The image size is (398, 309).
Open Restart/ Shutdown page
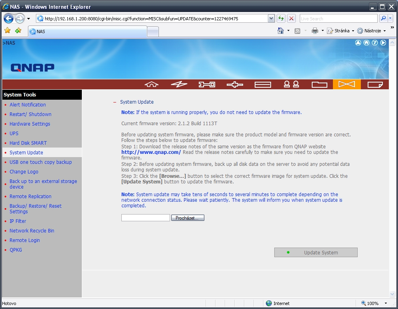tap(30, 114)
